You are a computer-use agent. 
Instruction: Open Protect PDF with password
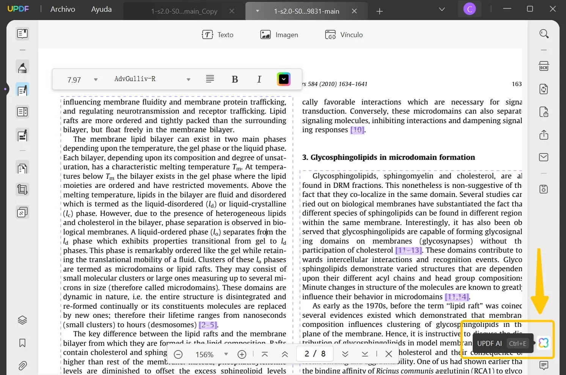click(x=544, y=112)
